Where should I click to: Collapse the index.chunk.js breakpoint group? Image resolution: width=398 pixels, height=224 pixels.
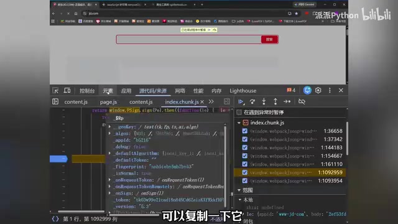[239, 123]
